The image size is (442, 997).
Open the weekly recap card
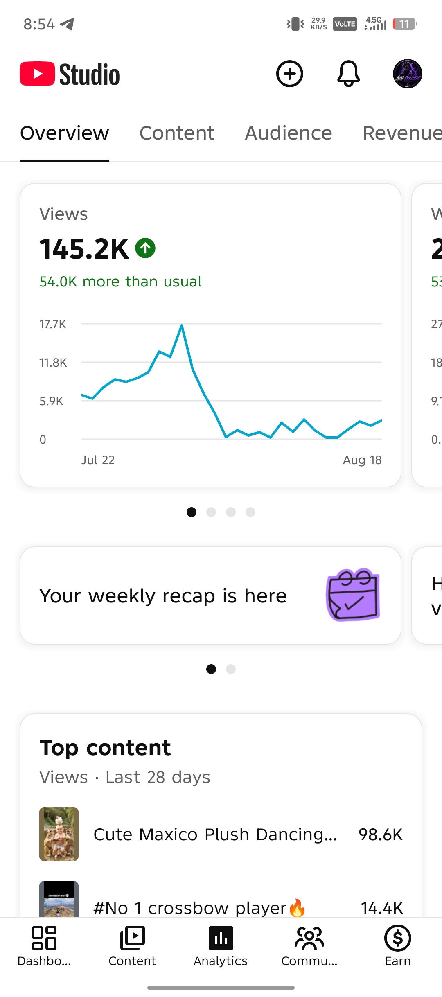tap(210, 595)
